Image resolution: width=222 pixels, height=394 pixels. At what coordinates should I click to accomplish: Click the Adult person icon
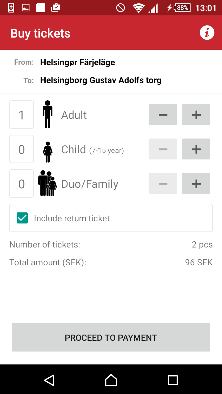pyautogui.click(x=47, y=114)
